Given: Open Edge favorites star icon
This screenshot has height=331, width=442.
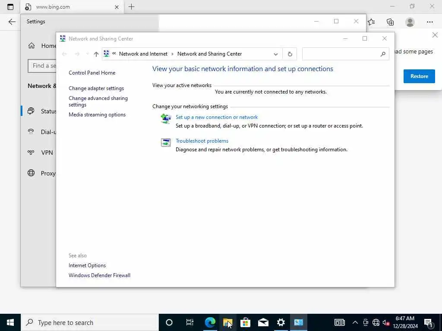Looking at the screenshot, I should pyautogui.click(x=371, y=22).
